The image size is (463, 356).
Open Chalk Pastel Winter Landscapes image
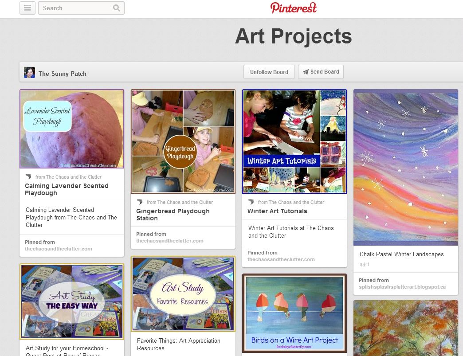tap(406, 167)
